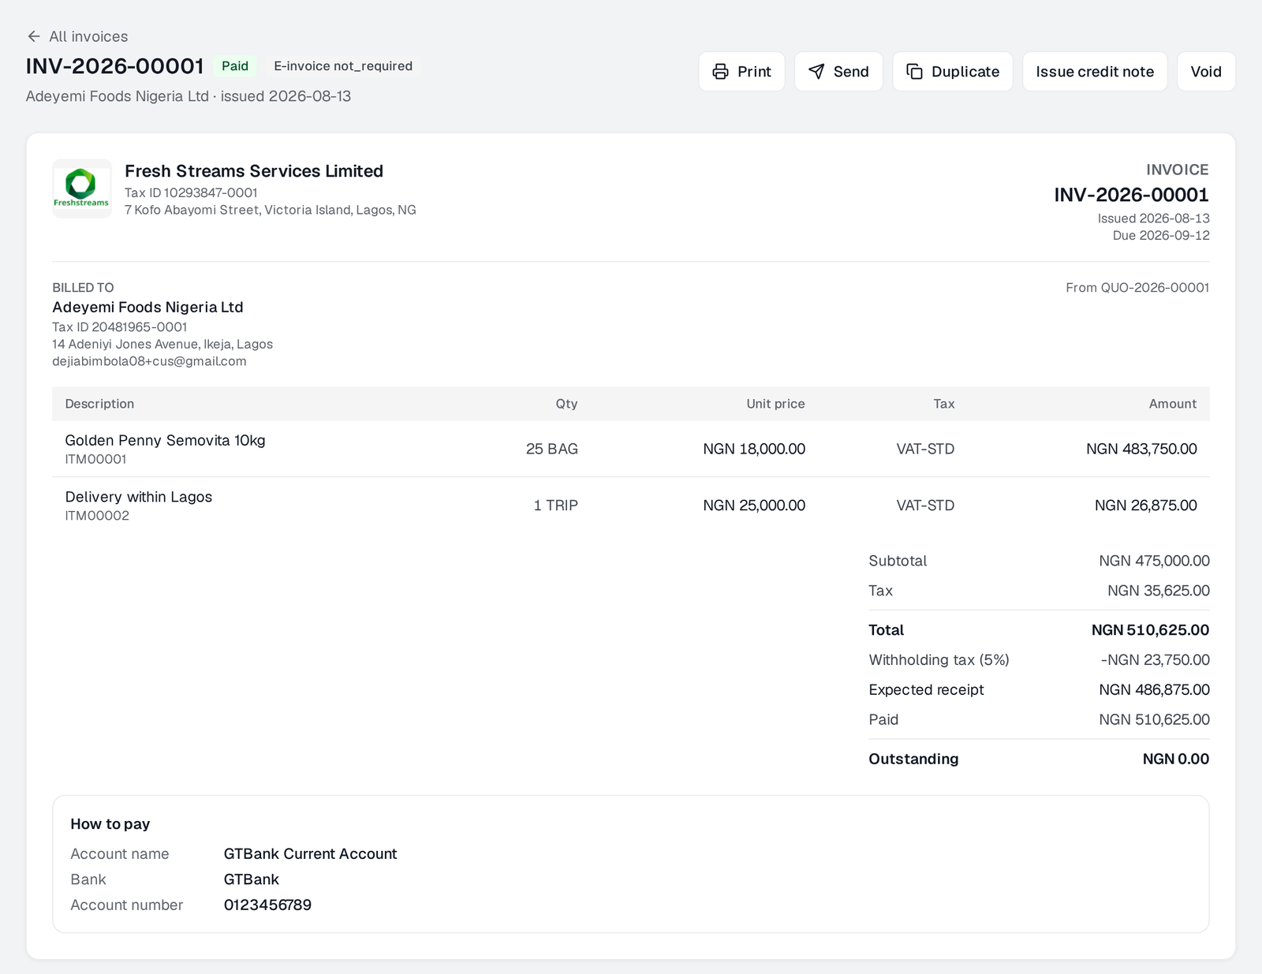Click the Amount column header

(1173, 404)
